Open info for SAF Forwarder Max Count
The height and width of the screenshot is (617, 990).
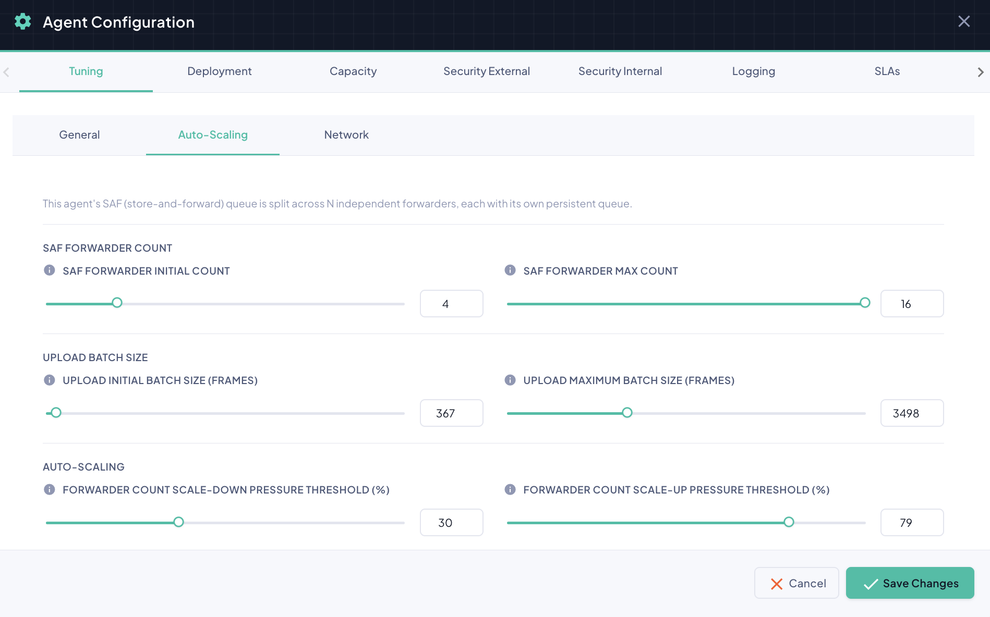pyautogui.click(x=510, y=270)
